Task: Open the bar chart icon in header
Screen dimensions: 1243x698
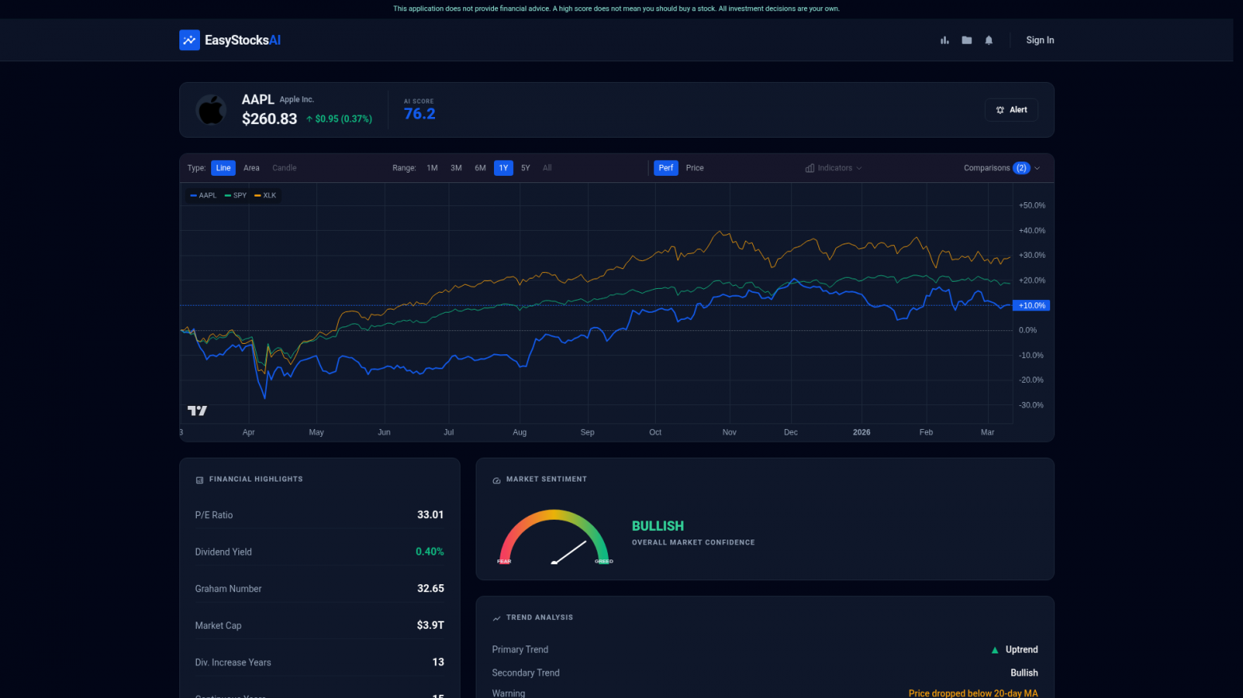Action: pyautogui.click(x=944, y=40)
